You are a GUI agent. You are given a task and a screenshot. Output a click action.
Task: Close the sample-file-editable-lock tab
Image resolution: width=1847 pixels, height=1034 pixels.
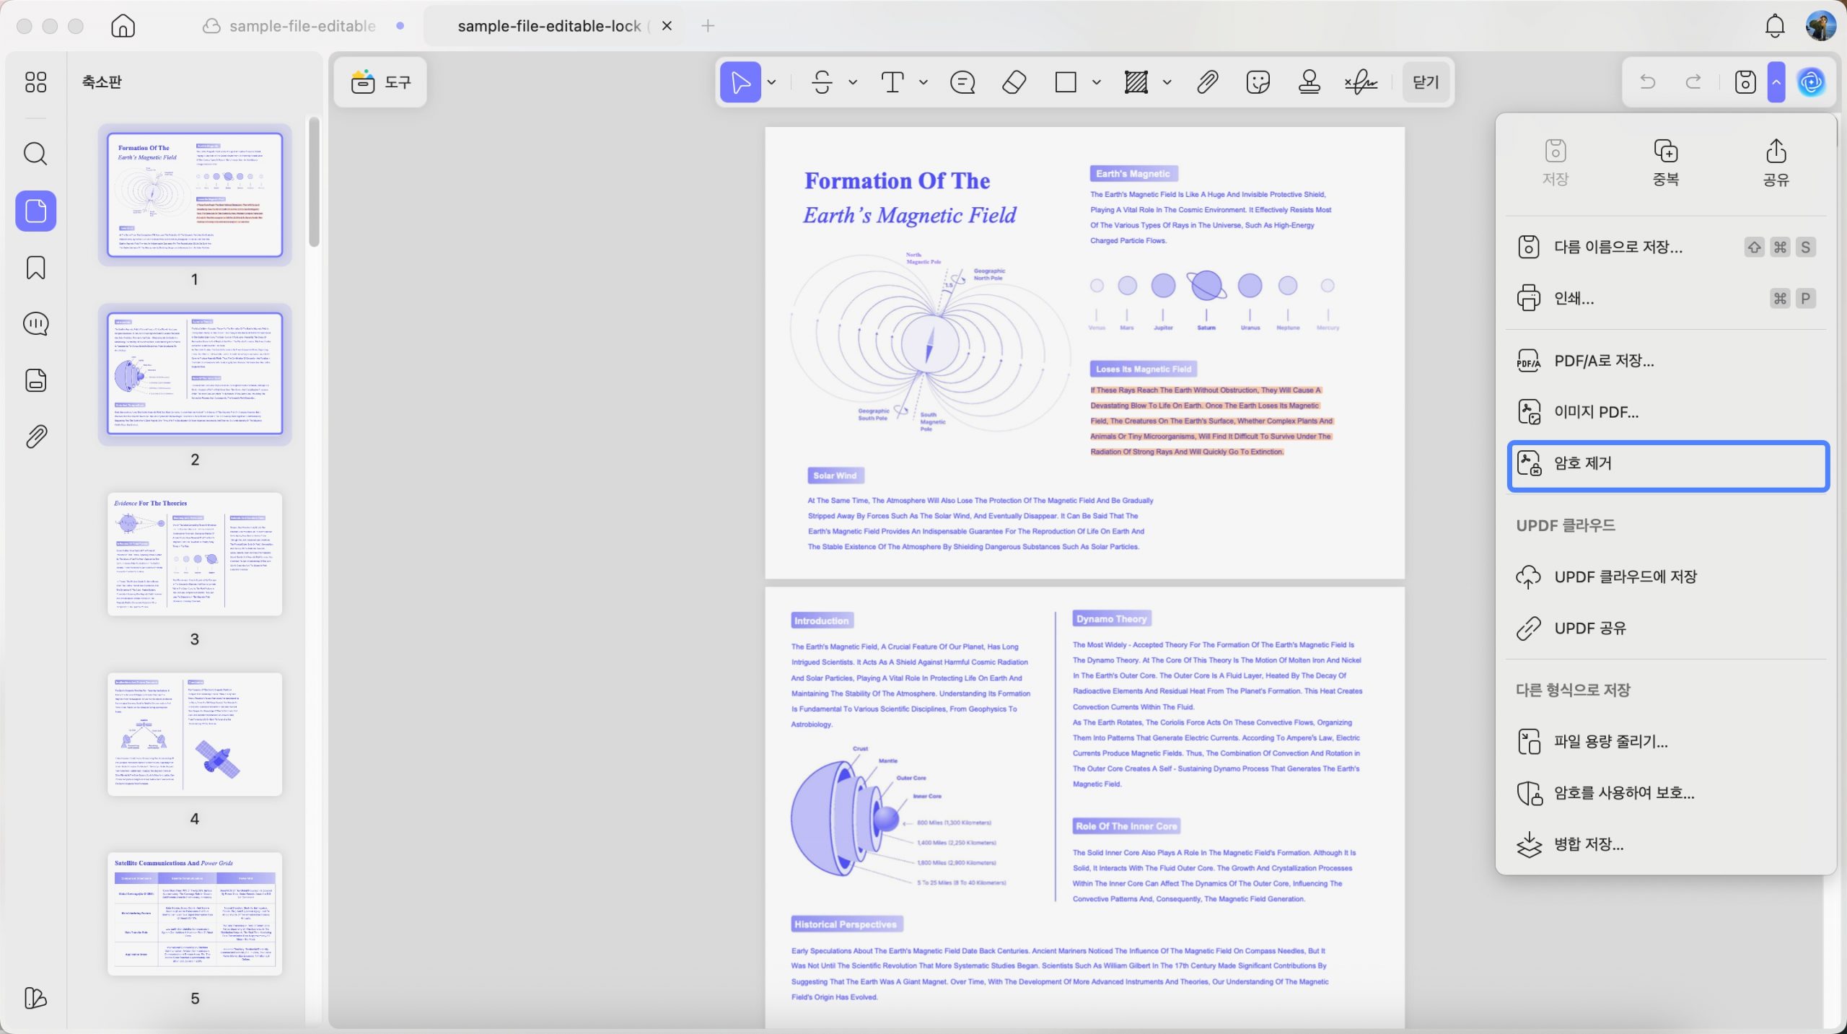[x=667, y=26]
